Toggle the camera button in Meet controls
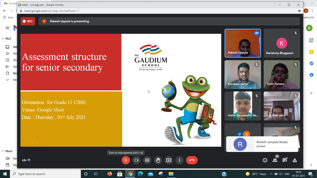The width and height of the screenshot is (317, 178). (x=136, y=160)
